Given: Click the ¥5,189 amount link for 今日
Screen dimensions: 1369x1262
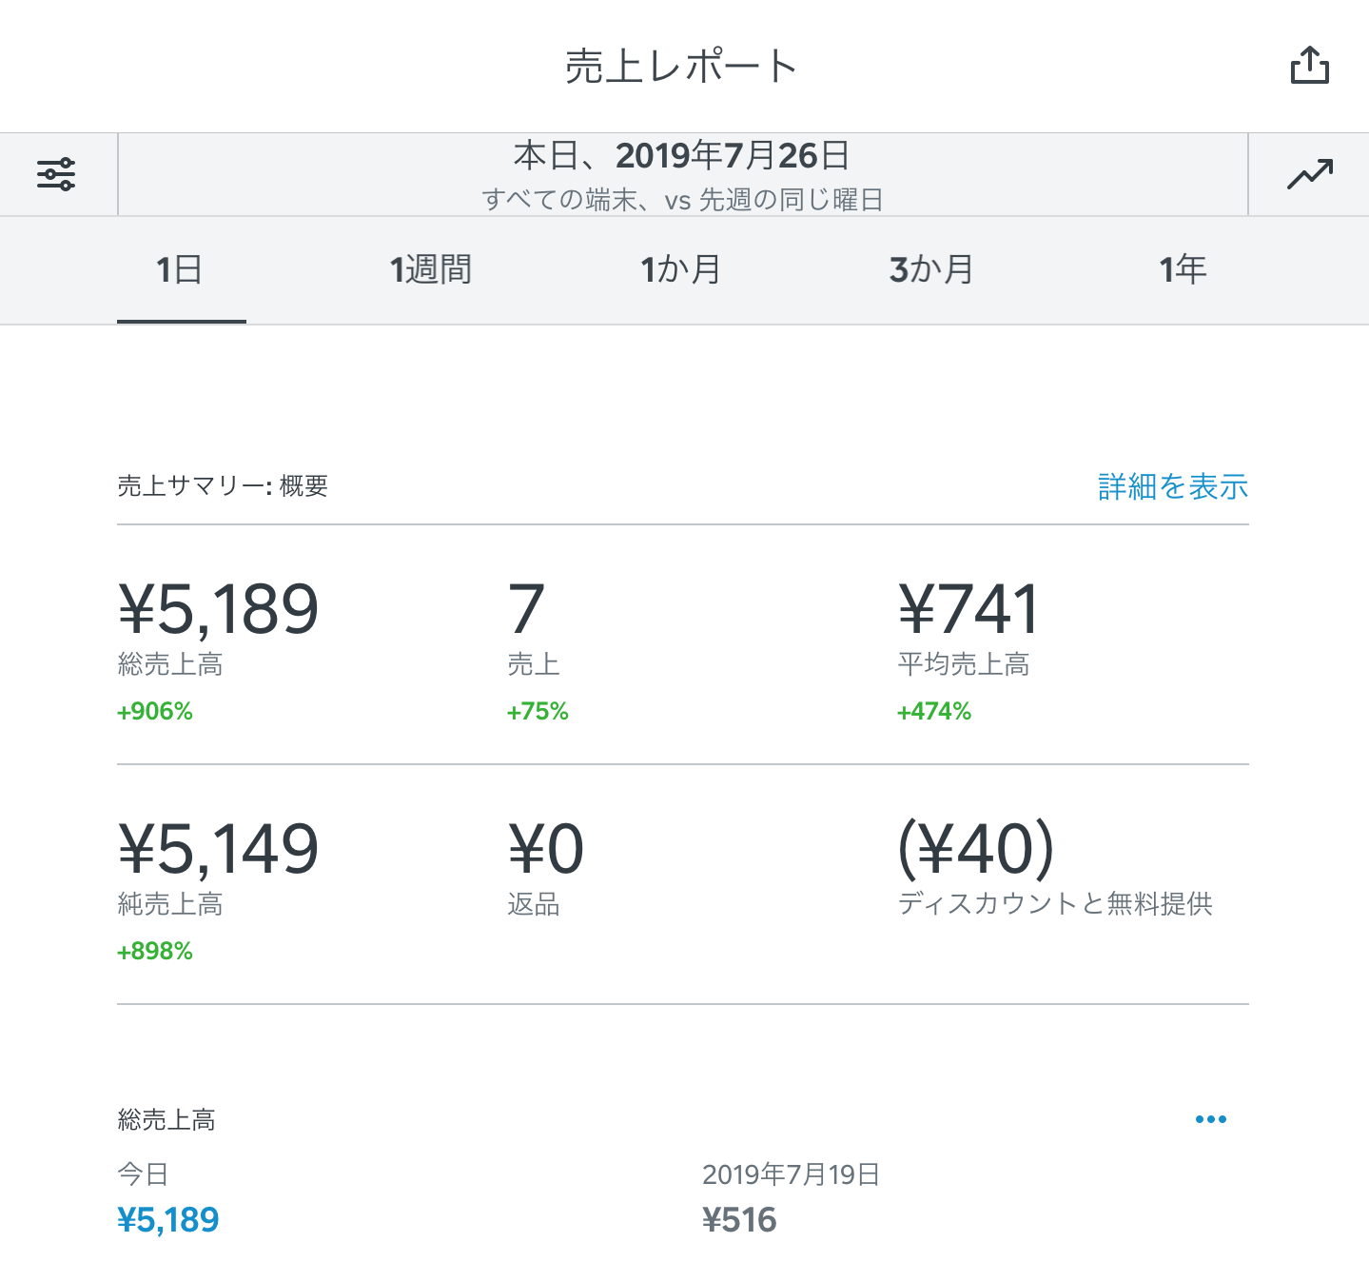Looking at the screenshot, I should tap(167, 1218).
